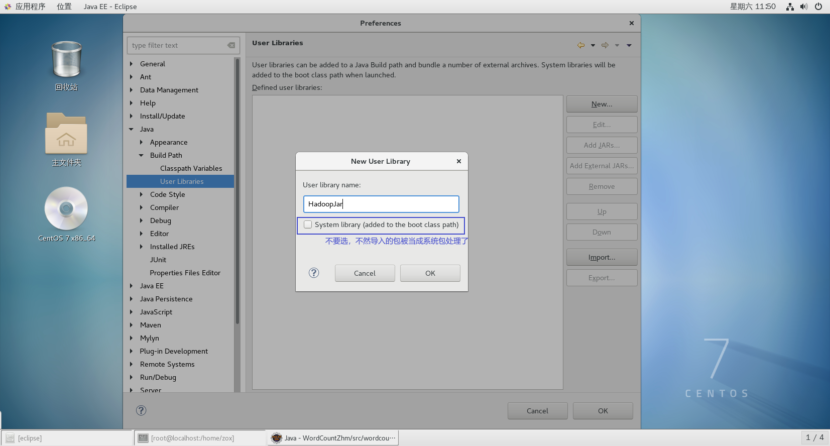The height and width of the screenshot is (446, 830).
Task: Click the Preferences help icon at bottom left
Action: point(141,410)
